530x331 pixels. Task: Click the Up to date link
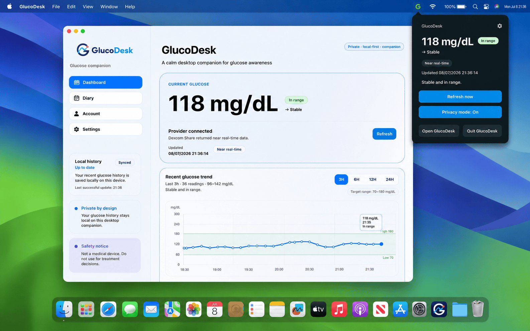coord(85,168)
